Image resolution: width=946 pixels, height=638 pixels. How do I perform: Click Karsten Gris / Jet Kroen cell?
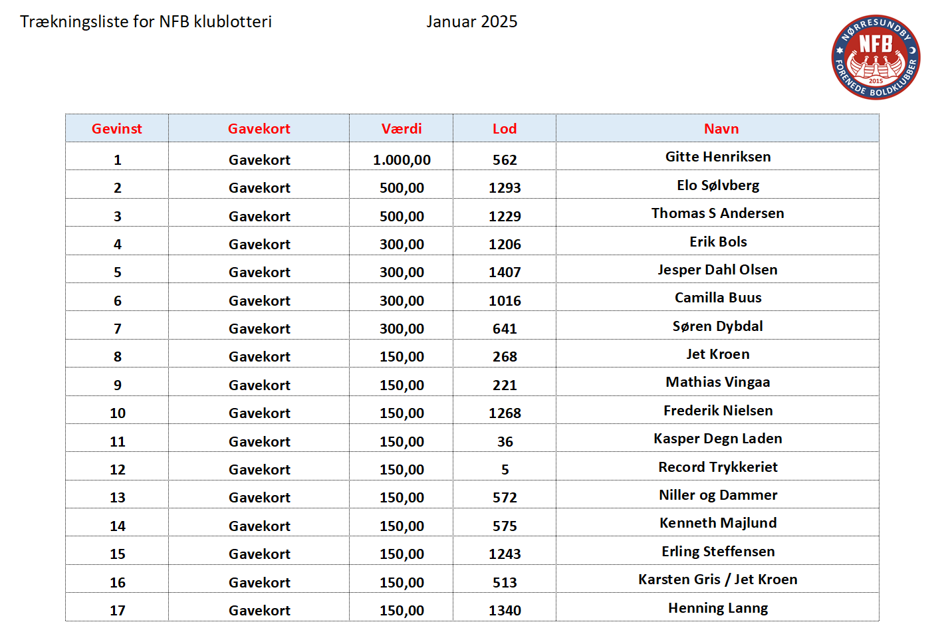[718, 580]
